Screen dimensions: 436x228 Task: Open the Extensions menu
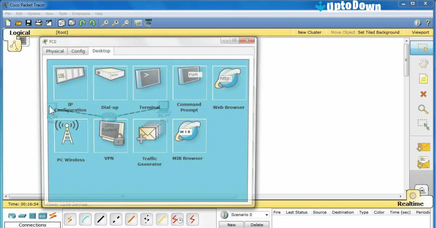point(81,13)
